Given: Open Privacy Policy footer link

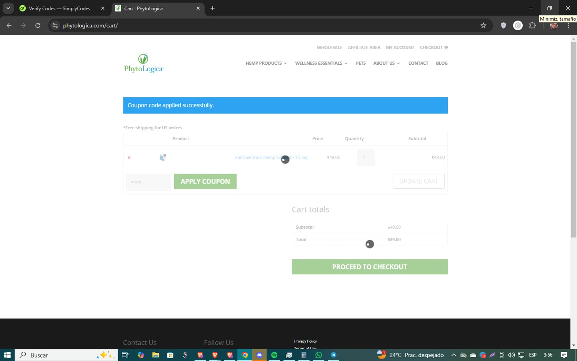Looking at the screenshot, I should pyautogui.click(x=305, y=341).
